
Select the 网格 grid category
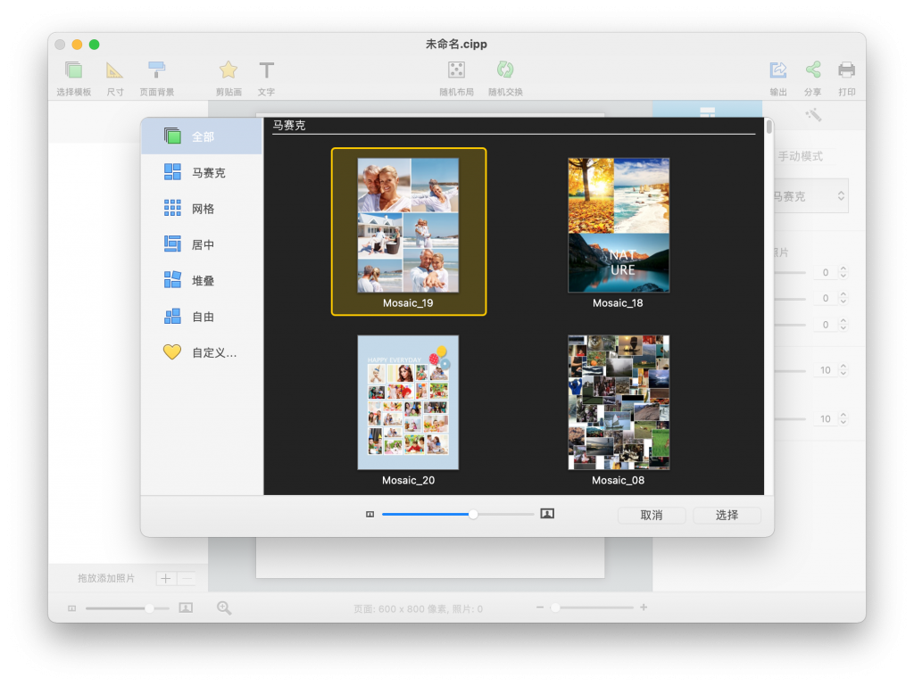pyautogui.click(x=202, y=209)
